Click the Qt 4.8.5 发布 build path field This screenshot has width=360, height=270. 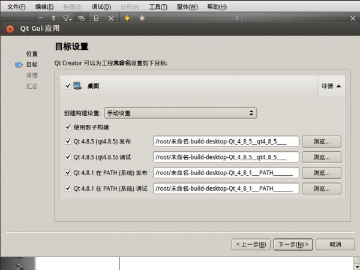coord(226,142)
